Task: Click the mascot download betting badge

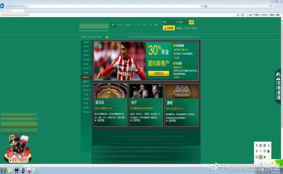Action: (18, 149)
